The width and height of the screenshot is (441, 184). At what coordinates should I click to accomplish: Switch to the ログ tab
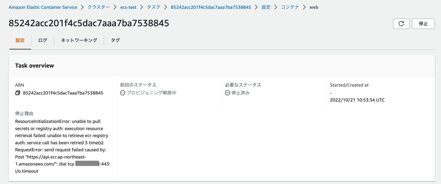(x=42, y=40)
